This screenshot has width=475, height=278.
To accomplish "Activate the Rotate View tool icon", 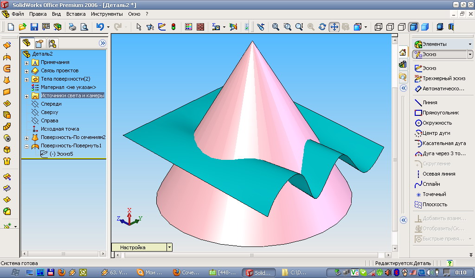I will 322,27.
